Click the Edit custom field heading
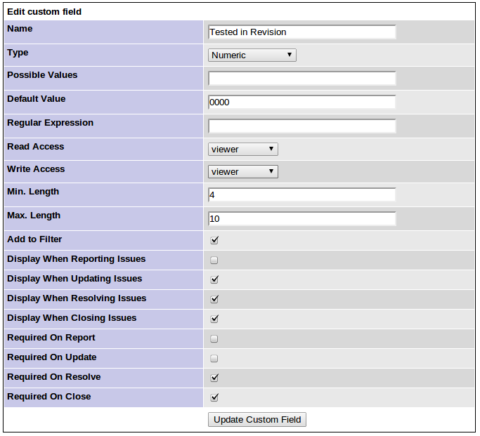Screen dimensions: 480x436 (x=44, y=12)
